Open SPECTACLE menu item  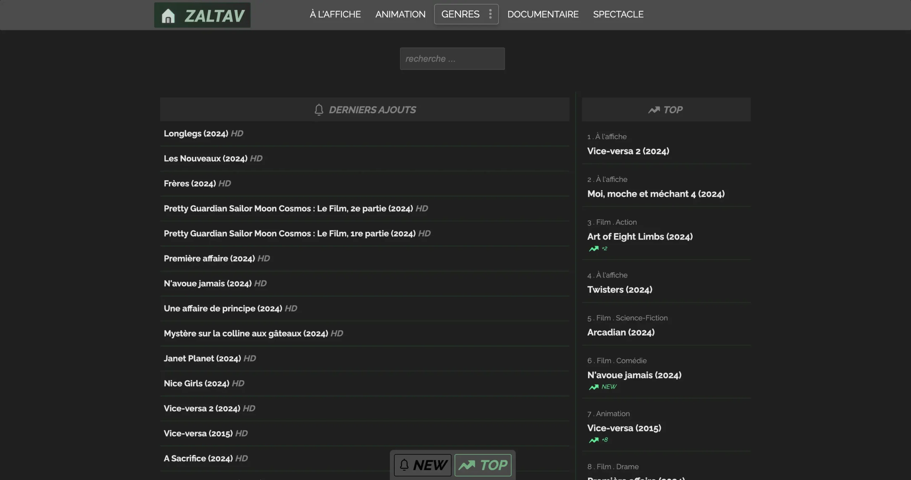618,14
